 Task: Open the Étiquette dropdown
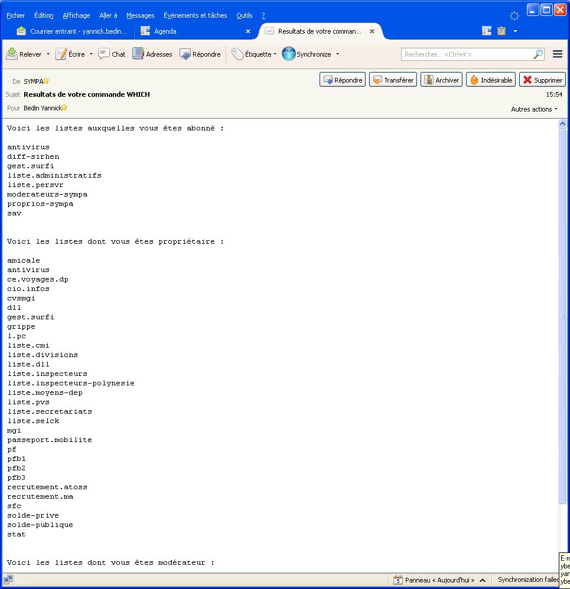254,54
